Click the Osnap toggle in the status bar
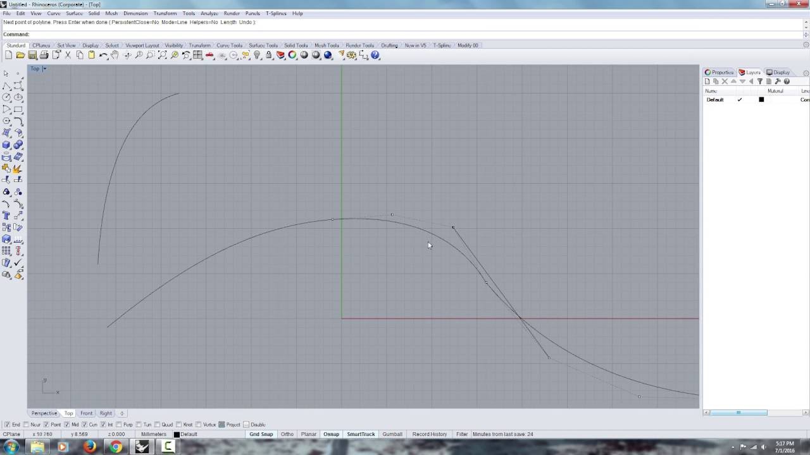This screenshot has width=810, height=455. tap(332, 434)
